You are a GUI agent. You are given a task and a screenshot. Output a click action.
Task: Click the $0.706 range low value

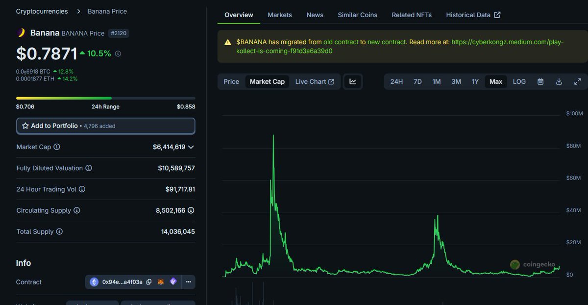coord(25,106)
